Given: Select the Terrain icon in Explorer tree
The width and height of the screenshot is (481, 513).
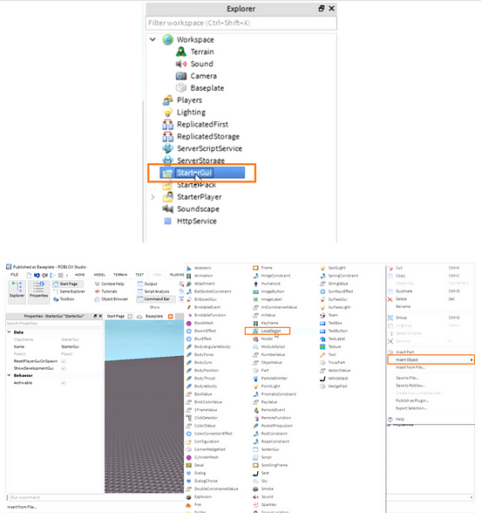Looking at the screenshot, I should point(181,51).
